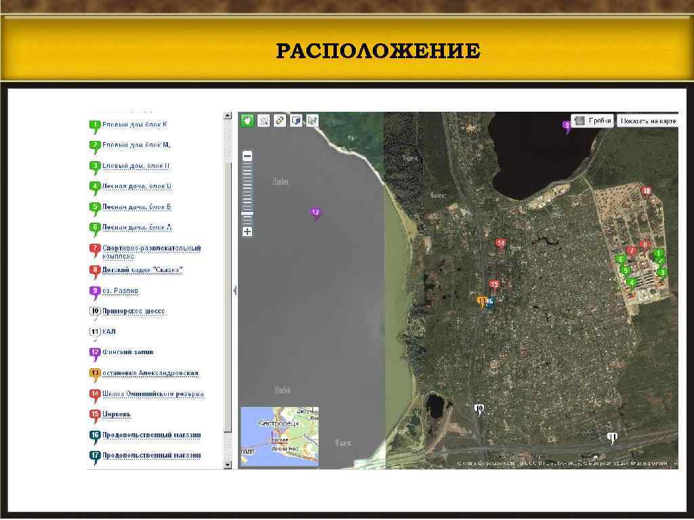The image size is (694, 520).
Task: Click the rightmost help icon in map toolbar
Action: [312, 120]
